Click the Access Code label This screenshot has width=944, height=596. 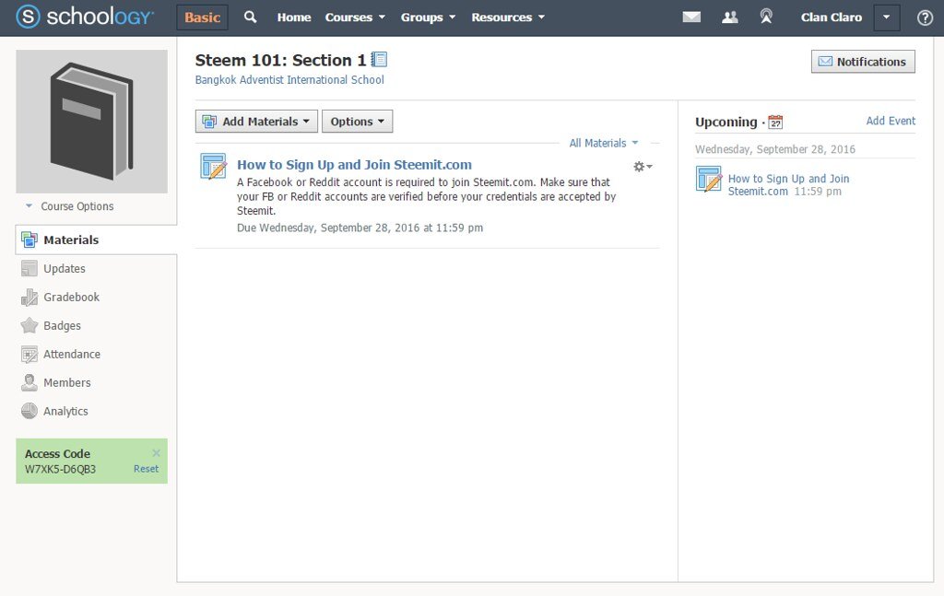pos(57,454)
